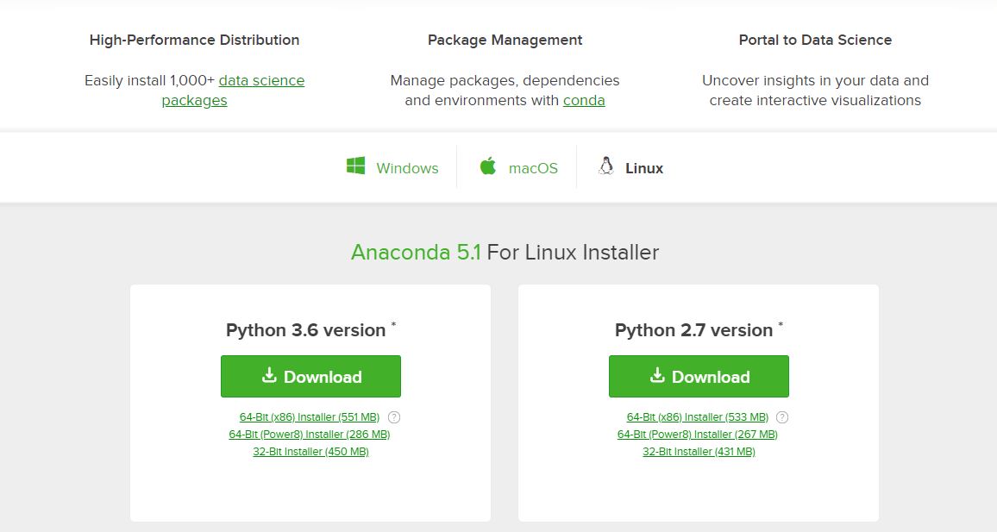Click the 'Portal to Data Science' heading
The width and height of the screenshot is (997, 532).
pos(815,40)
